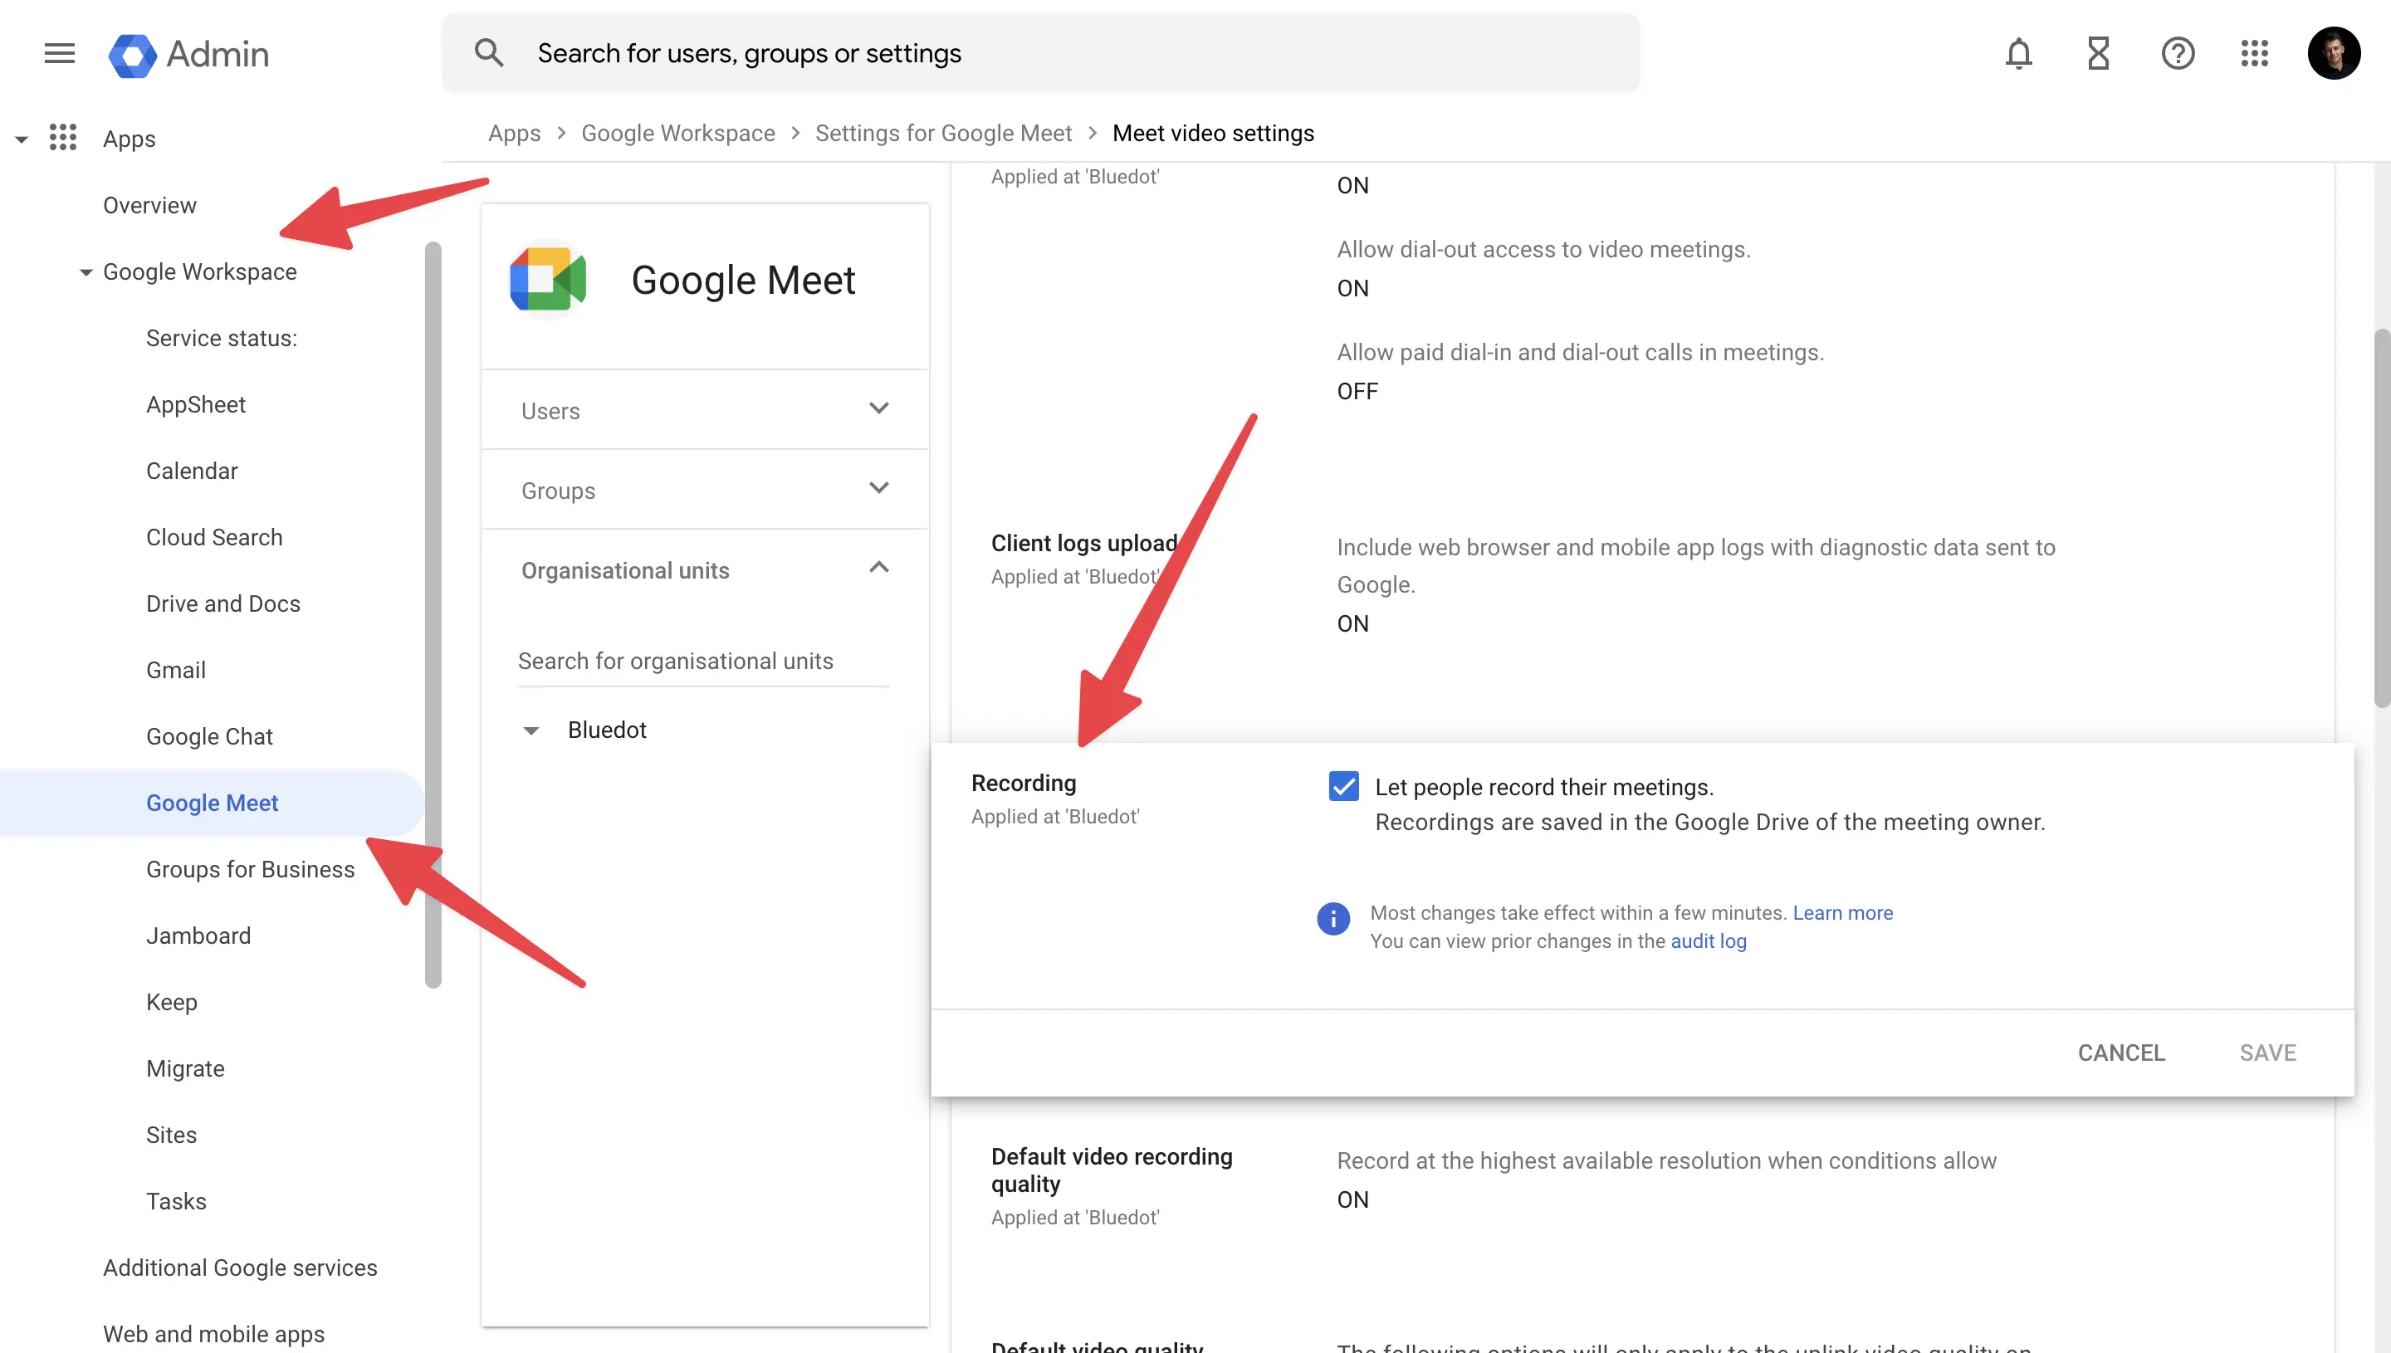Click the Google Admin logo
The height and width of the screenshot is (1353, 2391).
pos(188,55)
